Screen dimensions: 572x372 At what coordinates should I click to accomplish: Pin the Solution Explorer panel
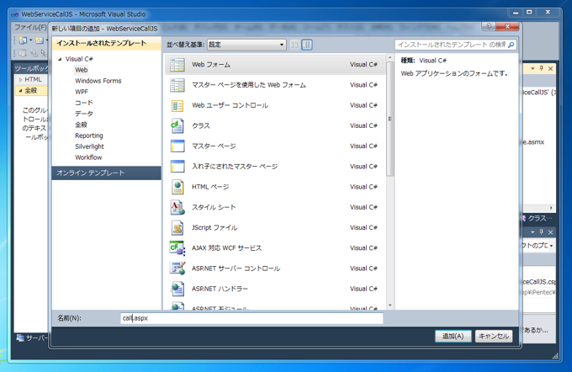click(x=542, y=68)
